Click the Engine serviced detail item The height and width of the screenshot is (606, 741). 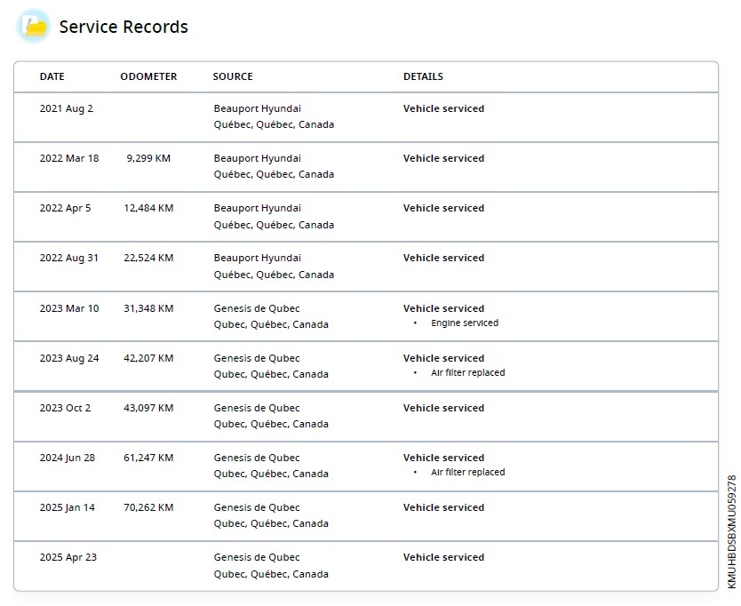465,323
